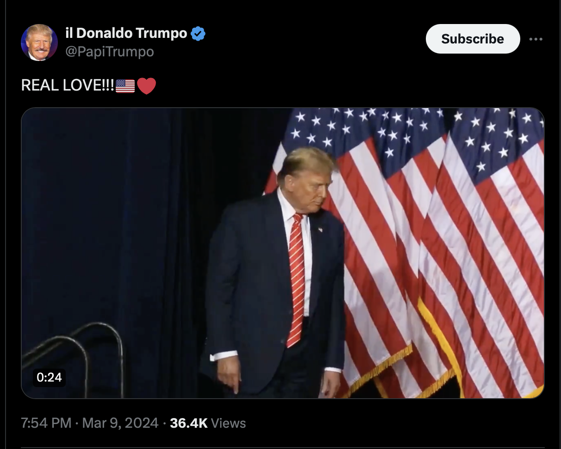View the 36.4K view count
The width and height of the screenshot is (561, 449).
pos(189,423)
